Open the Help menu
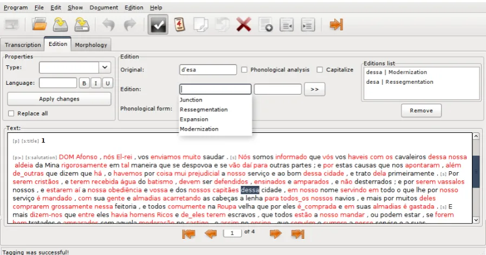This screenshot has width=486, height=255. 156,8
